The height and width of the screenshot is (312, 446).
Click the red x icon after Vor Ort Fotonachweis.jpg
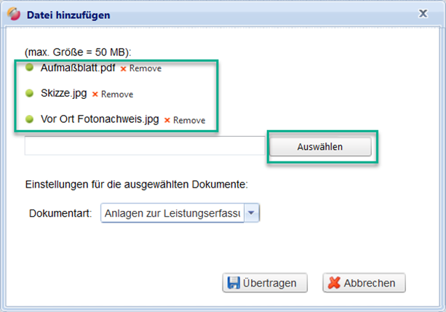tap(167, 120)
